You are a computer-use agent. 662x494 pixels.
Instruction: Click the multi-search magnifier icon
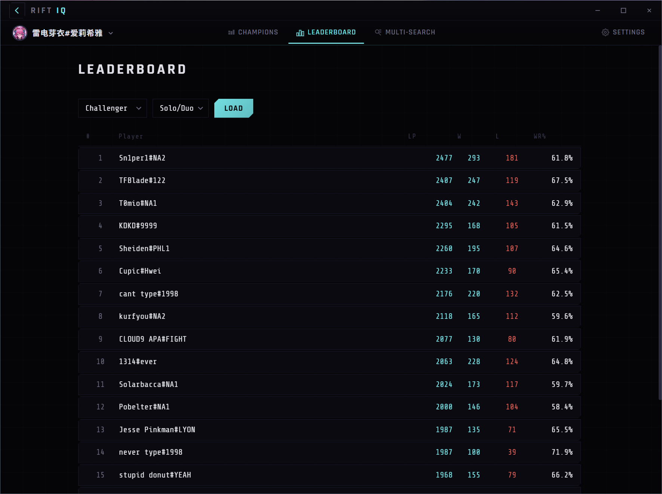tap(377, 32)
